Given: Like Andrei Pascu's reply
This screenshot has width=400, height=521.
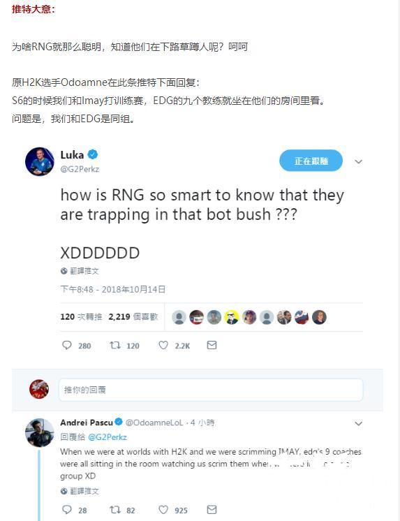Looking at the screenshot, I should [x=163, y=509].
